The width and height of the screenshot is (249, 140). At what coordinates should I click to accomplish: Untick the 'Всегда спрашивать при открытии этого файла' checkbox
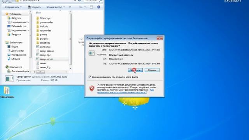click(x=90, y=77)
